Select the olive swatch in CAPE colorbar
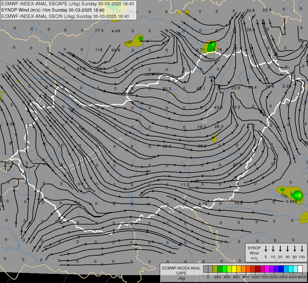The height and width of the screenshot is (283, 308). [215, 269]
